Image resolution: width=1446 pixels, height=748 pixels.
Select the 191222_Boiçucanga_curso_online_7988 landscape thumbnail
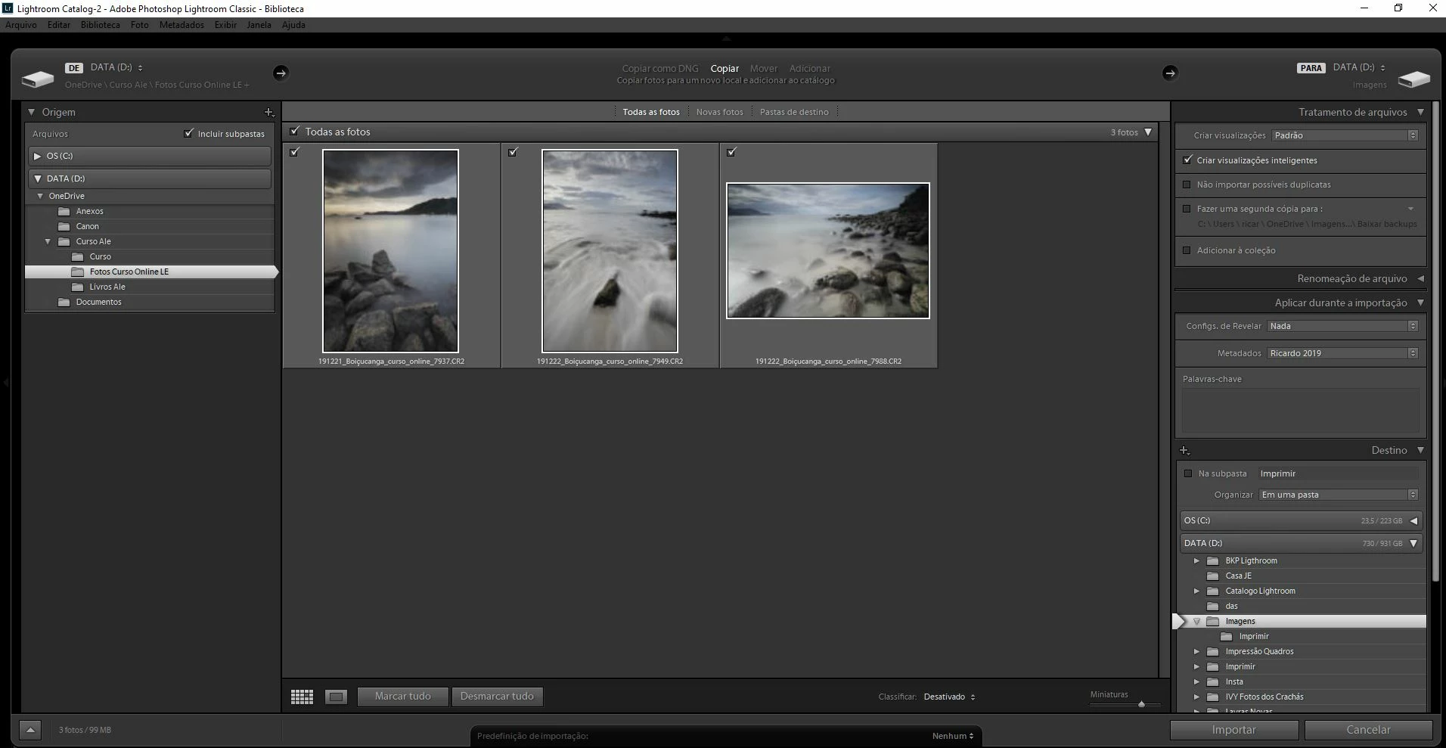(x=828, y=250)
